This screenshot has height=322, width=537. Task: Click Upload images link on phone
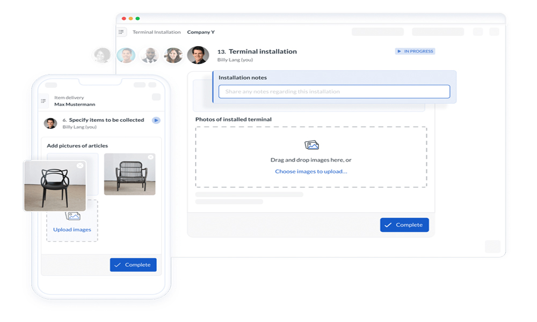72,230
